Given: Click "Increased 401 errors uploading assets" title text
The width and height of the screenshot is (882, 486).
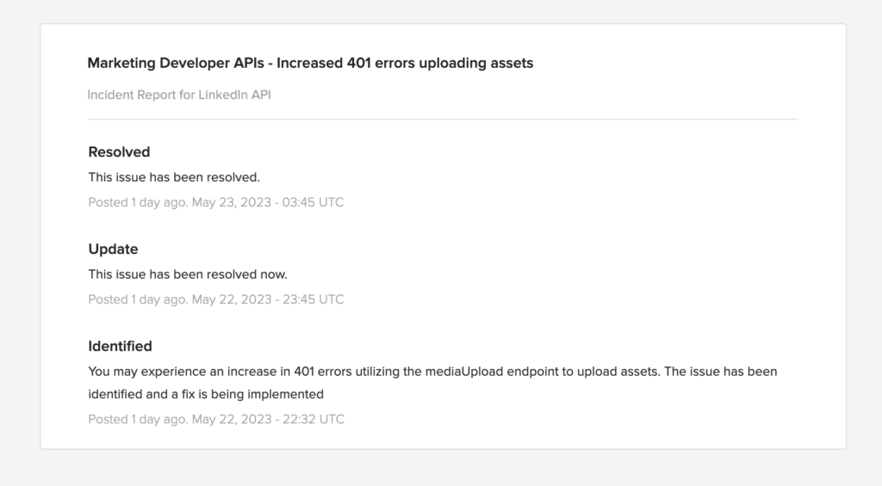Looking at the screenshot, I should [405, 63].
